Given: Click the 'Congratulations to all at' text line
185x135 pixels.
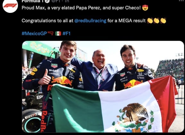Looking at the screenshot, I should click(x=48, y=21).
